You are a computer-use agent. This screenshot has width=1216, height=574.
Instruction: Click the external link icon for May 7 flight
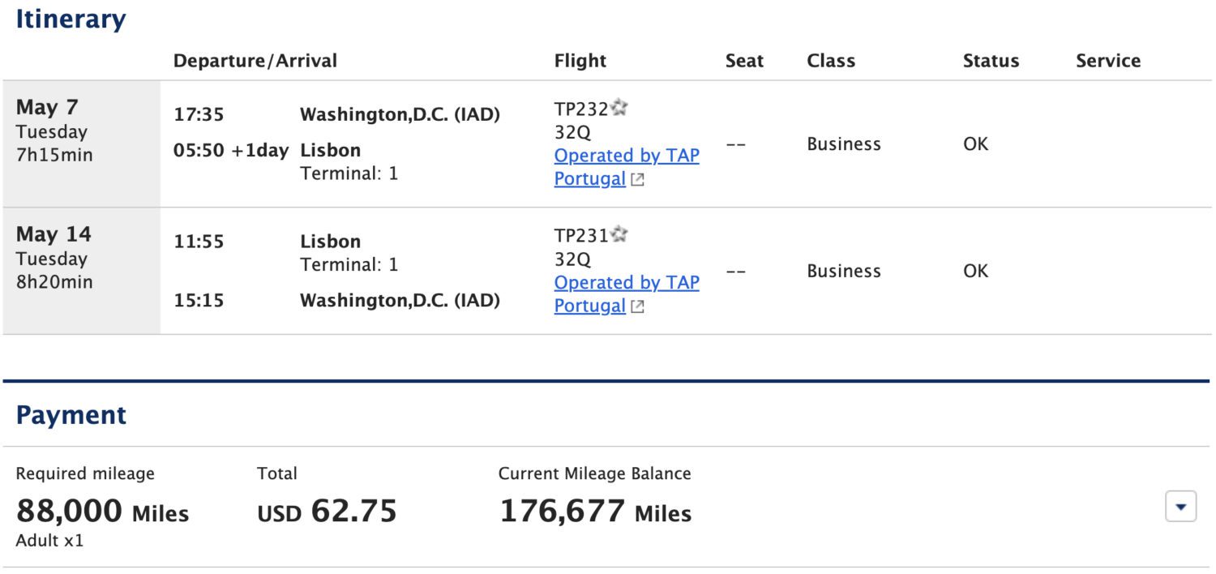(637, 179)
